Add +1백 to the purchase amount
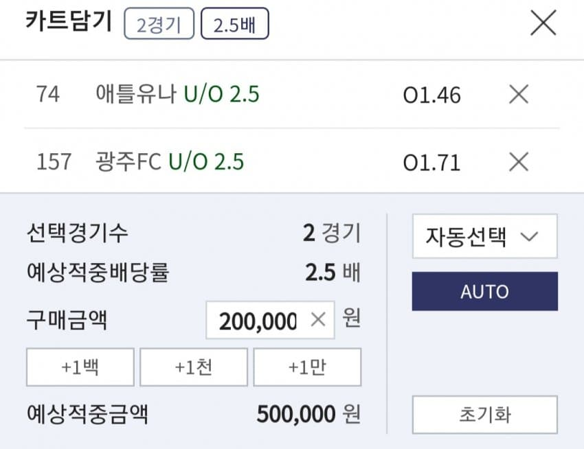Screen dimensions: 584x449 coord(80,367)
